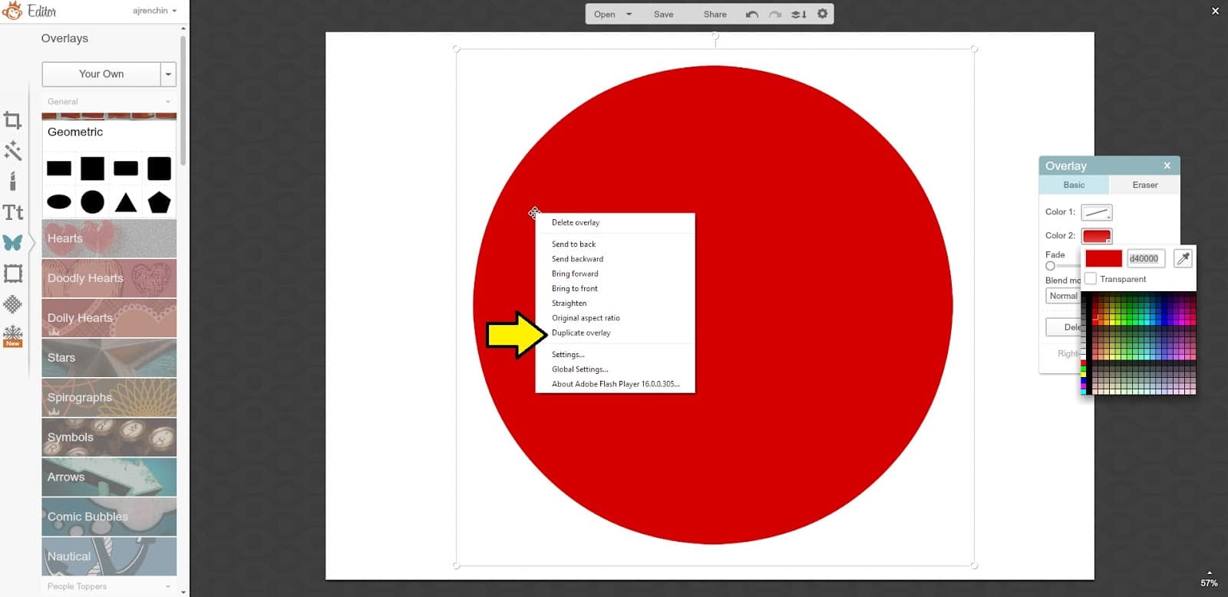Click the undo arrow in toolbar
The height and width of the screenshot is (597, 1228).
pyautogui.click(x=751, y=14)
